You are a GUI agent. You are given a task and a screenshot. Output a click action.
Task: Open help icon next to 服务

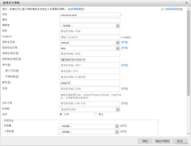coord(9,82)
